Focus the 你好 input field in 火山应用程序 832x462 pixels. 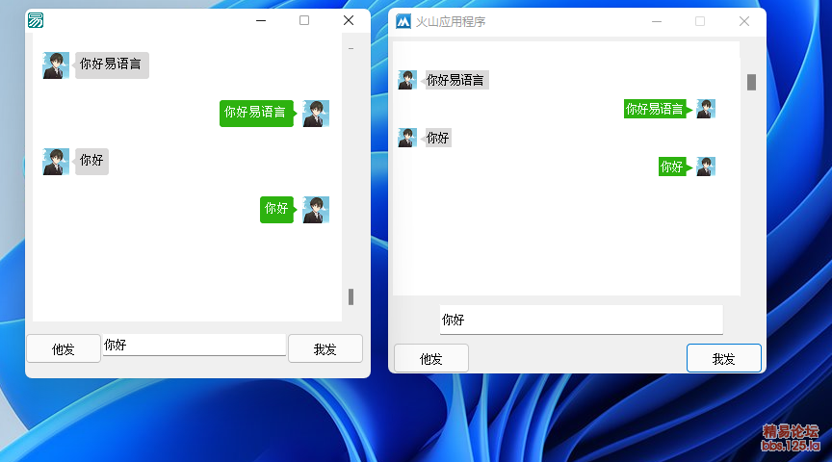581,320
